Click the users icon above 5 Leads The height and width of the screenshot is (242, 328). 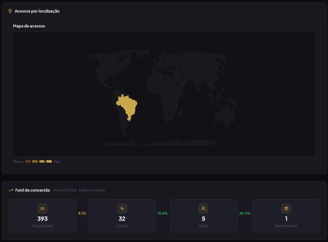[x=203, y=208]
